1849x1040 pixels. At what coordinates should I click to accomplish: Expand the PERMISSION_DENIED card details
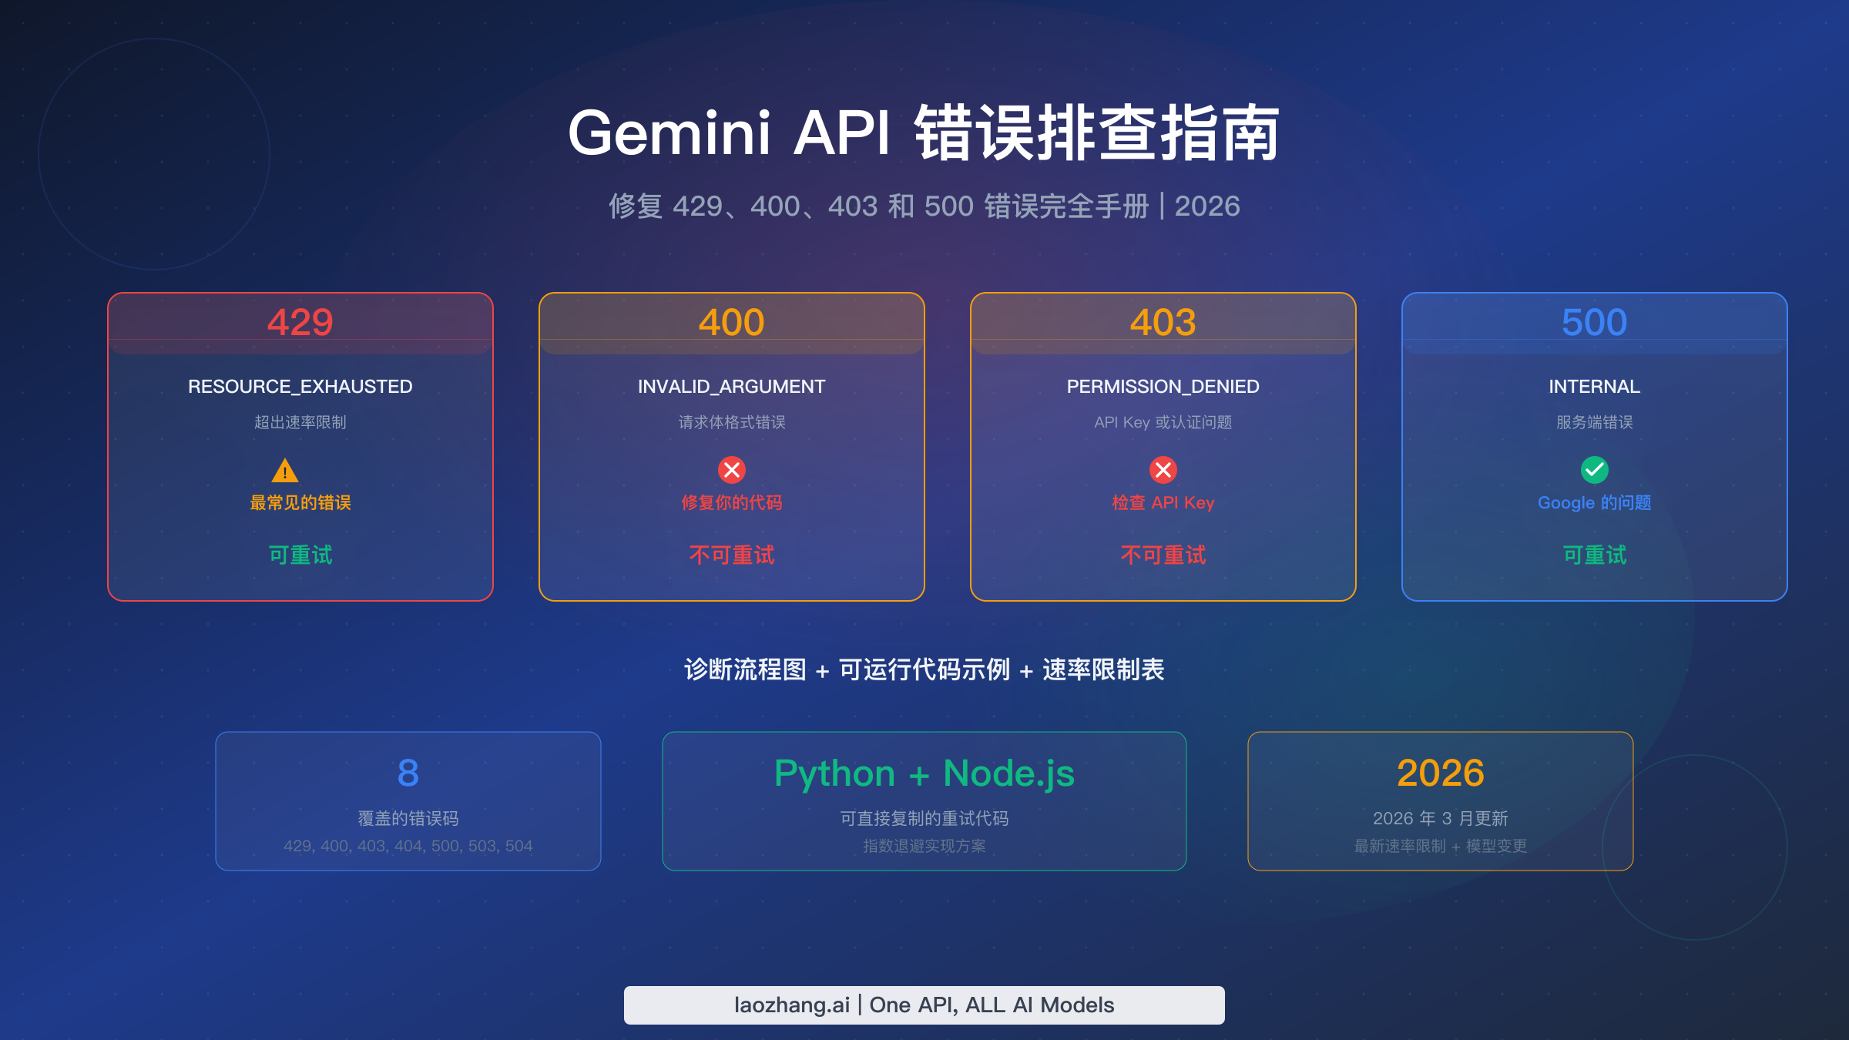pos(1163,387)
